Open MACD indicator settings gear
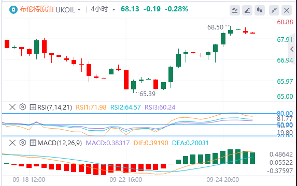Screen dimensions: 297x186 (22, 143)
